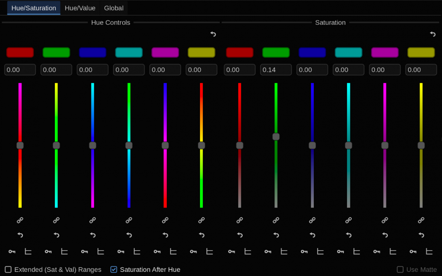Click the green saturation value field showing 0.14

[x=276, y=70]
